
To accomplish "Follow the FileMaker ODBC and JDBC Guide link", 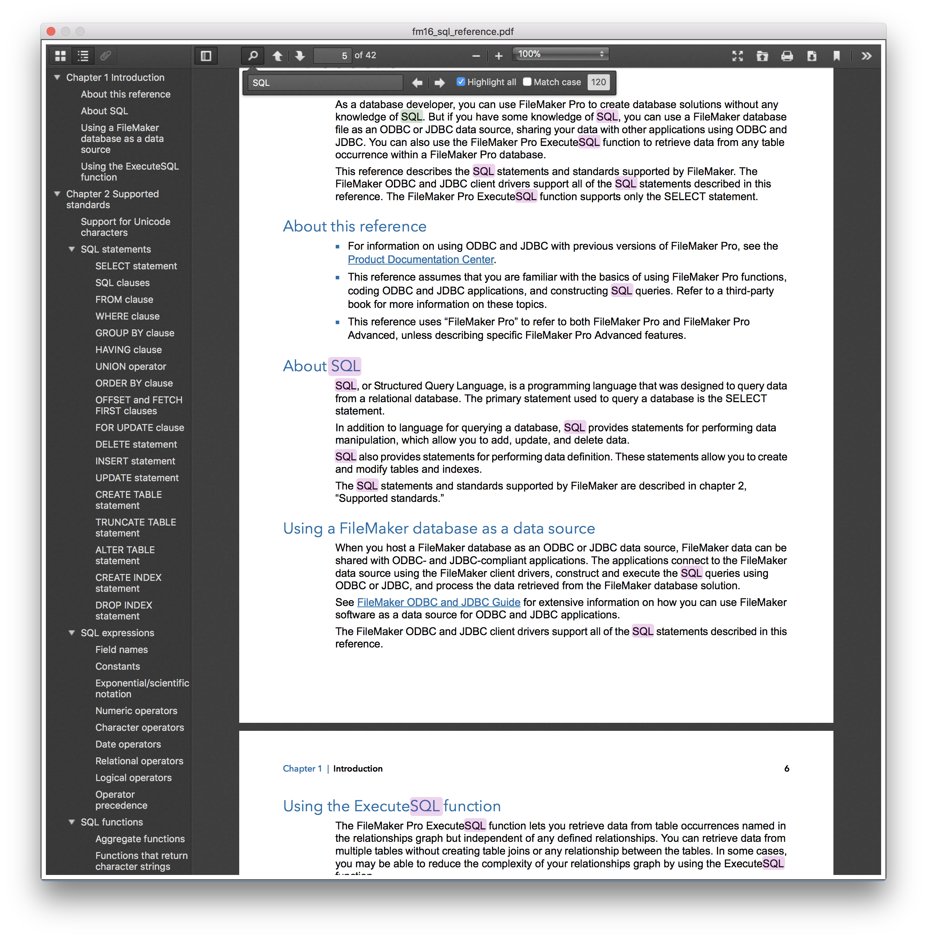I will point(438,602).
